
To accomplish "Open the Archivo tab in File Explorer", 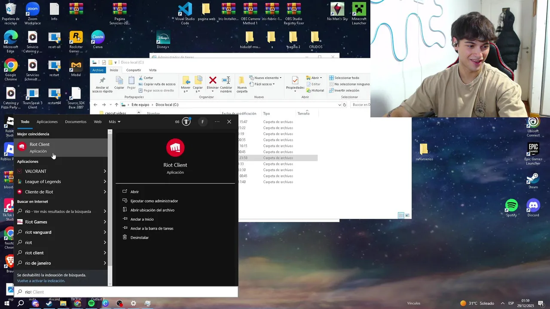I will pos(98,70).
